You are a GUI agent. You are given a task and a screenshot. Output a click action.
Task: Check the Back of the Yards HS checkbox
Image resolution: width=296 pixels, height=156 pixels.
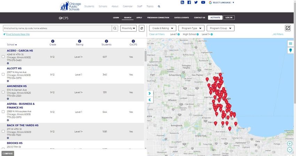[x=3, y=131]
